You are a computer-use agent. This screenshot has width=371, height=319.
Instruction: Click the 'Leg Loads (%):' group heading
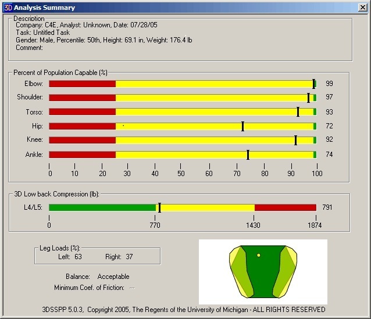coord(60,248)
